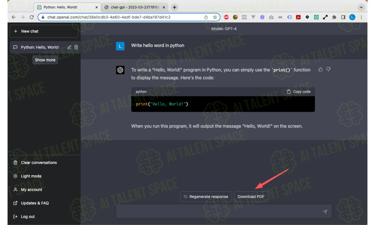This screenshot has width=375, height=225.
Task: Click the message Write hello word in python
Action: pyautogui.click(x=157, y=45)
